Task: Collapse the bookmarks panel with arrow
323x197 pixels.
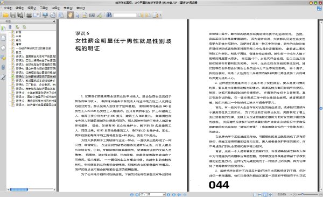Action: pos(54,21)
